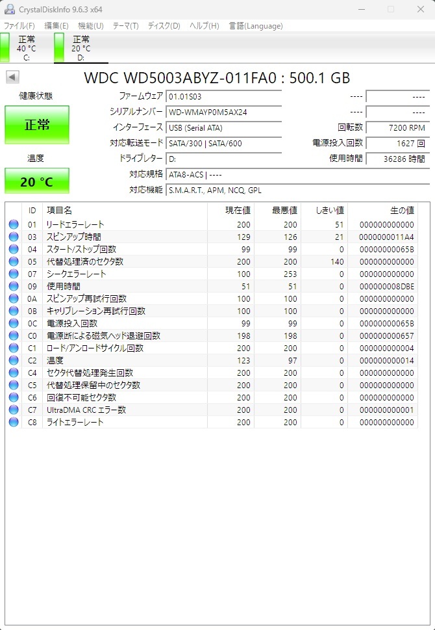The height and width of the screenshot is (630, 435).
Task: Click the 最悪値 column header
Action: point(278,210)
